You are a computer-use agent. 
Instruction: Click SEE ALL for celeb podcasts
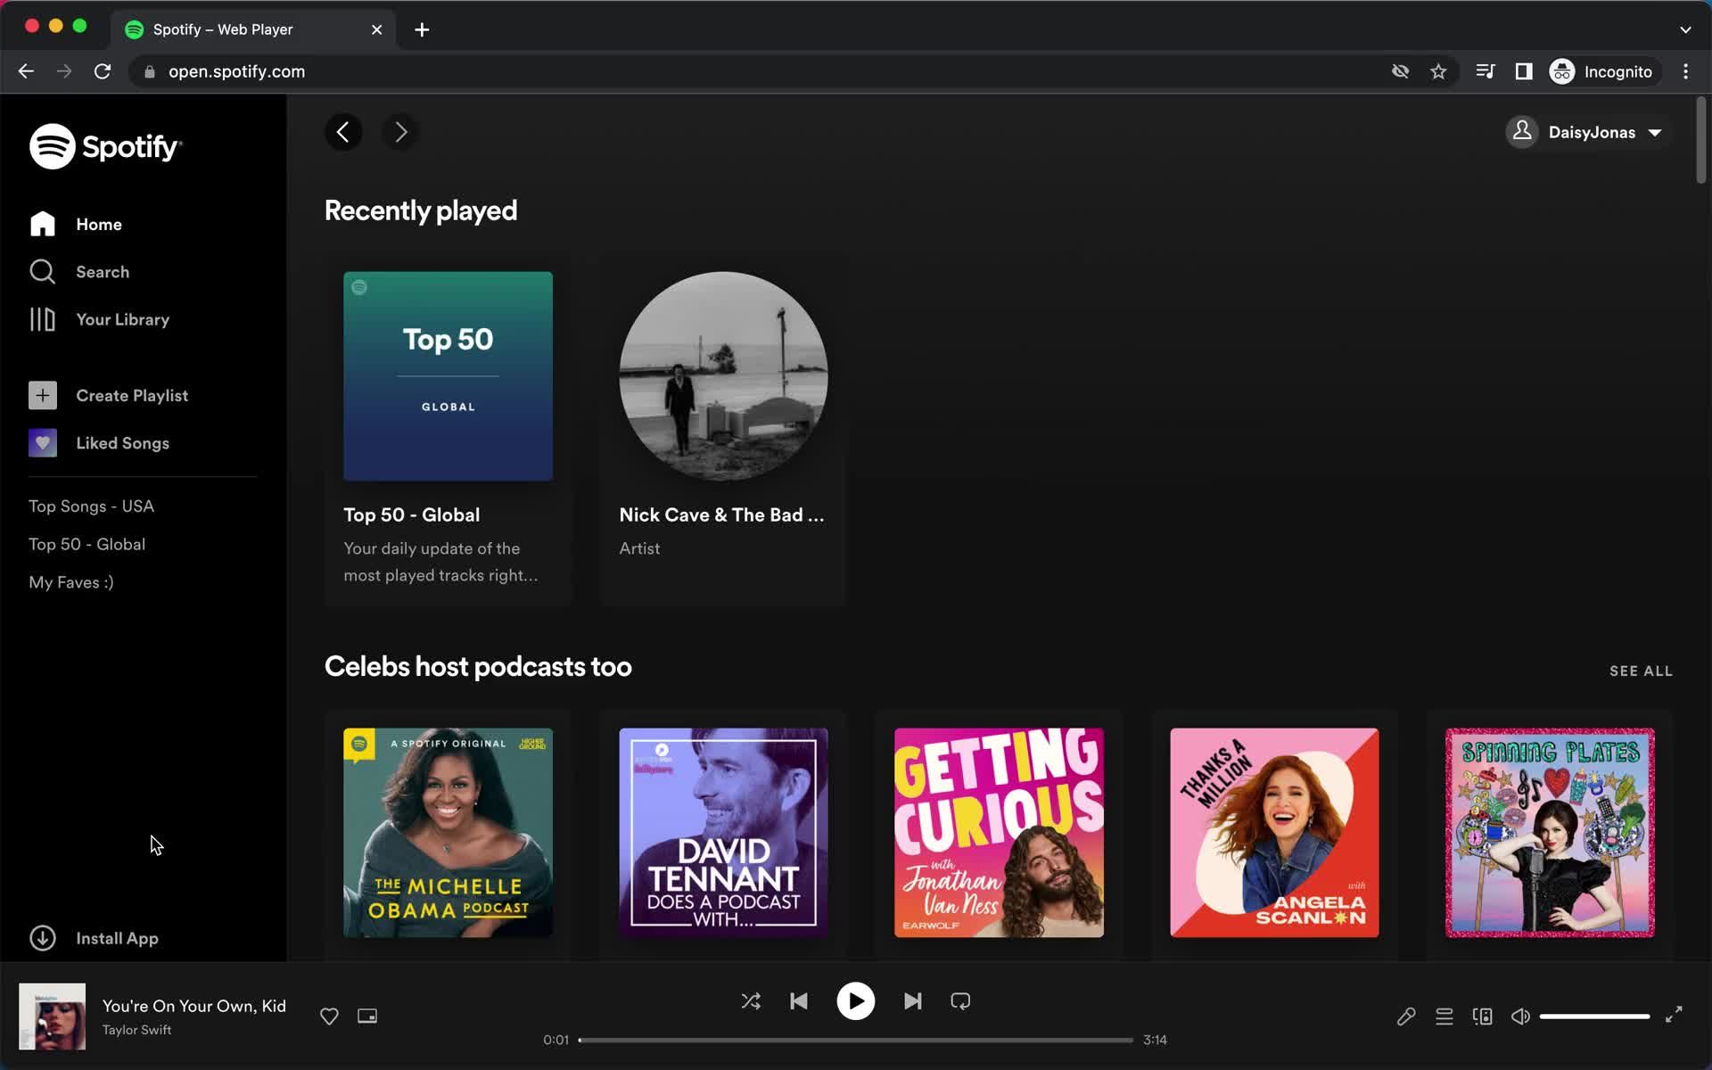click(1641, 671)
